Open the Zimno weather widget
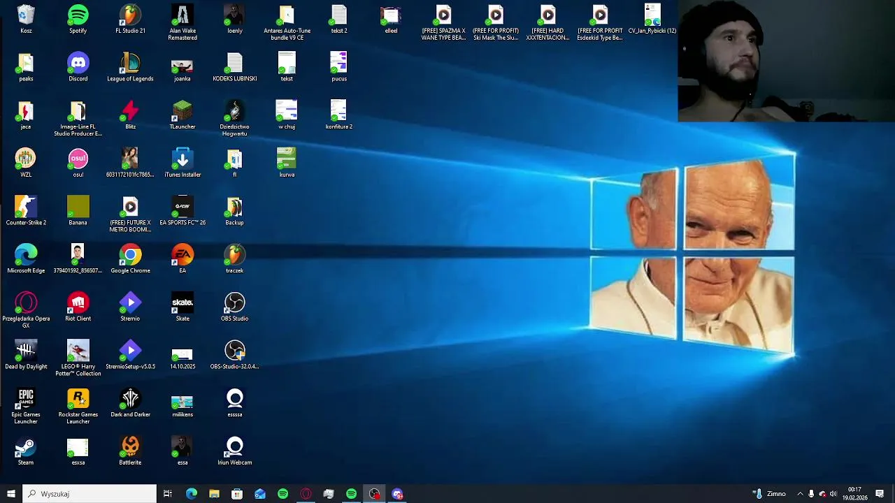Screen dimensions: 895x503 (x=769, y=494)
